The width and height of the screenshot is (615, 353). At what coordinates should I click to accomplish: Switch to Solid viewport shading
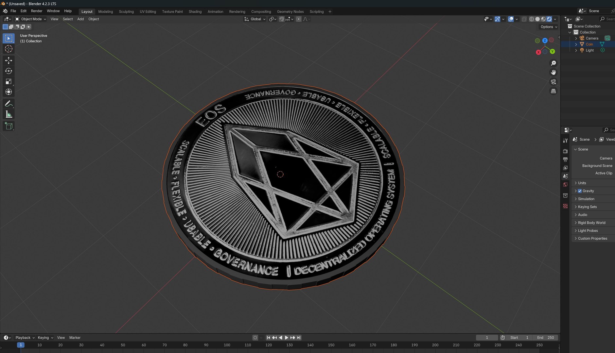537,19
